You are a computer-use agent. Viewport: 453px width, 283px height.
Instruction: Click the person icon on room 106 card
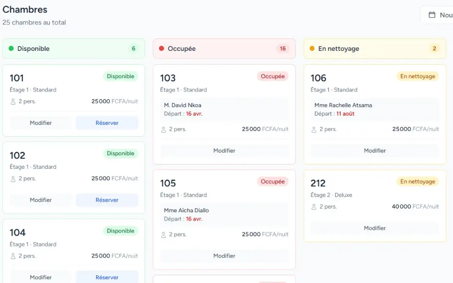click(x=314, y=129)
